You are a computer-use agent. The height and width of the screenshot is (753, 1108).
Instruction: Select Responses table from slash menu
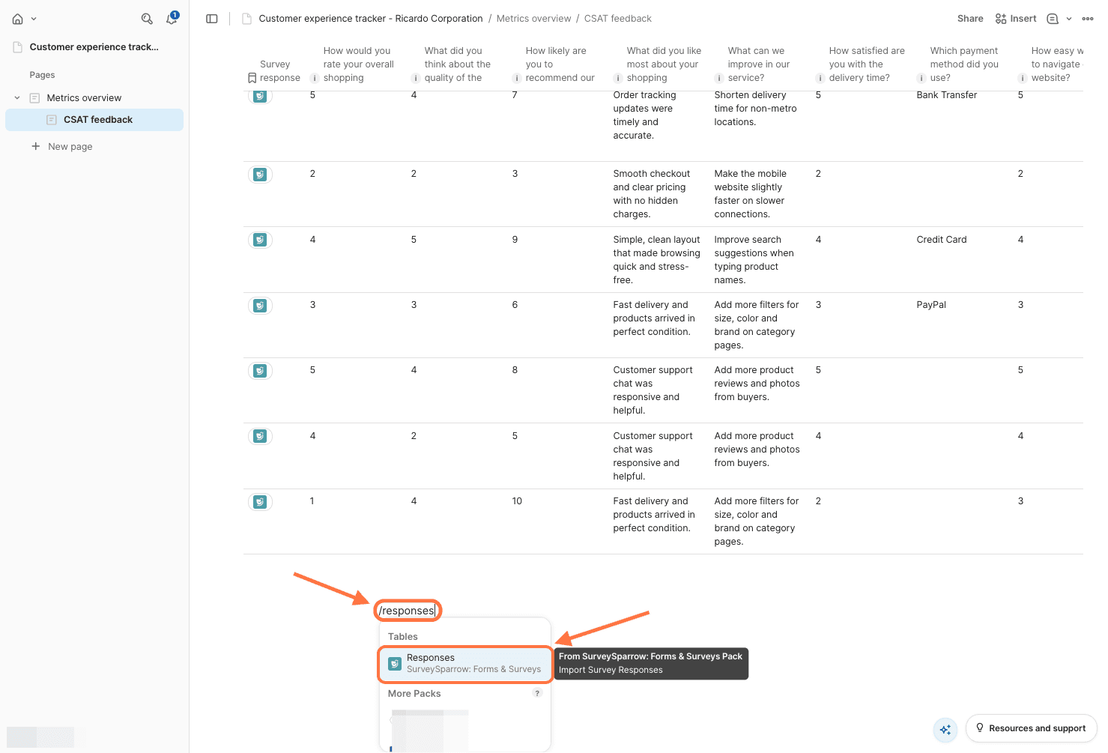point(465,664)
